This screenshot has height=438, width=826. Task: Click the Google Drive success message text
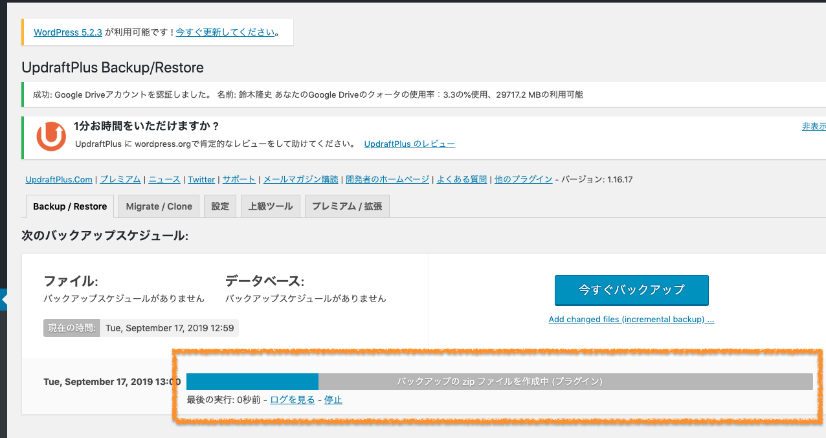coord(308,94)
